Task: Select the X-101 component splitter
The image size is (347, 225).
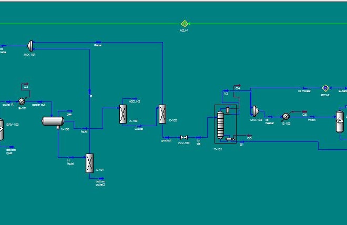Action: point(89,163)
